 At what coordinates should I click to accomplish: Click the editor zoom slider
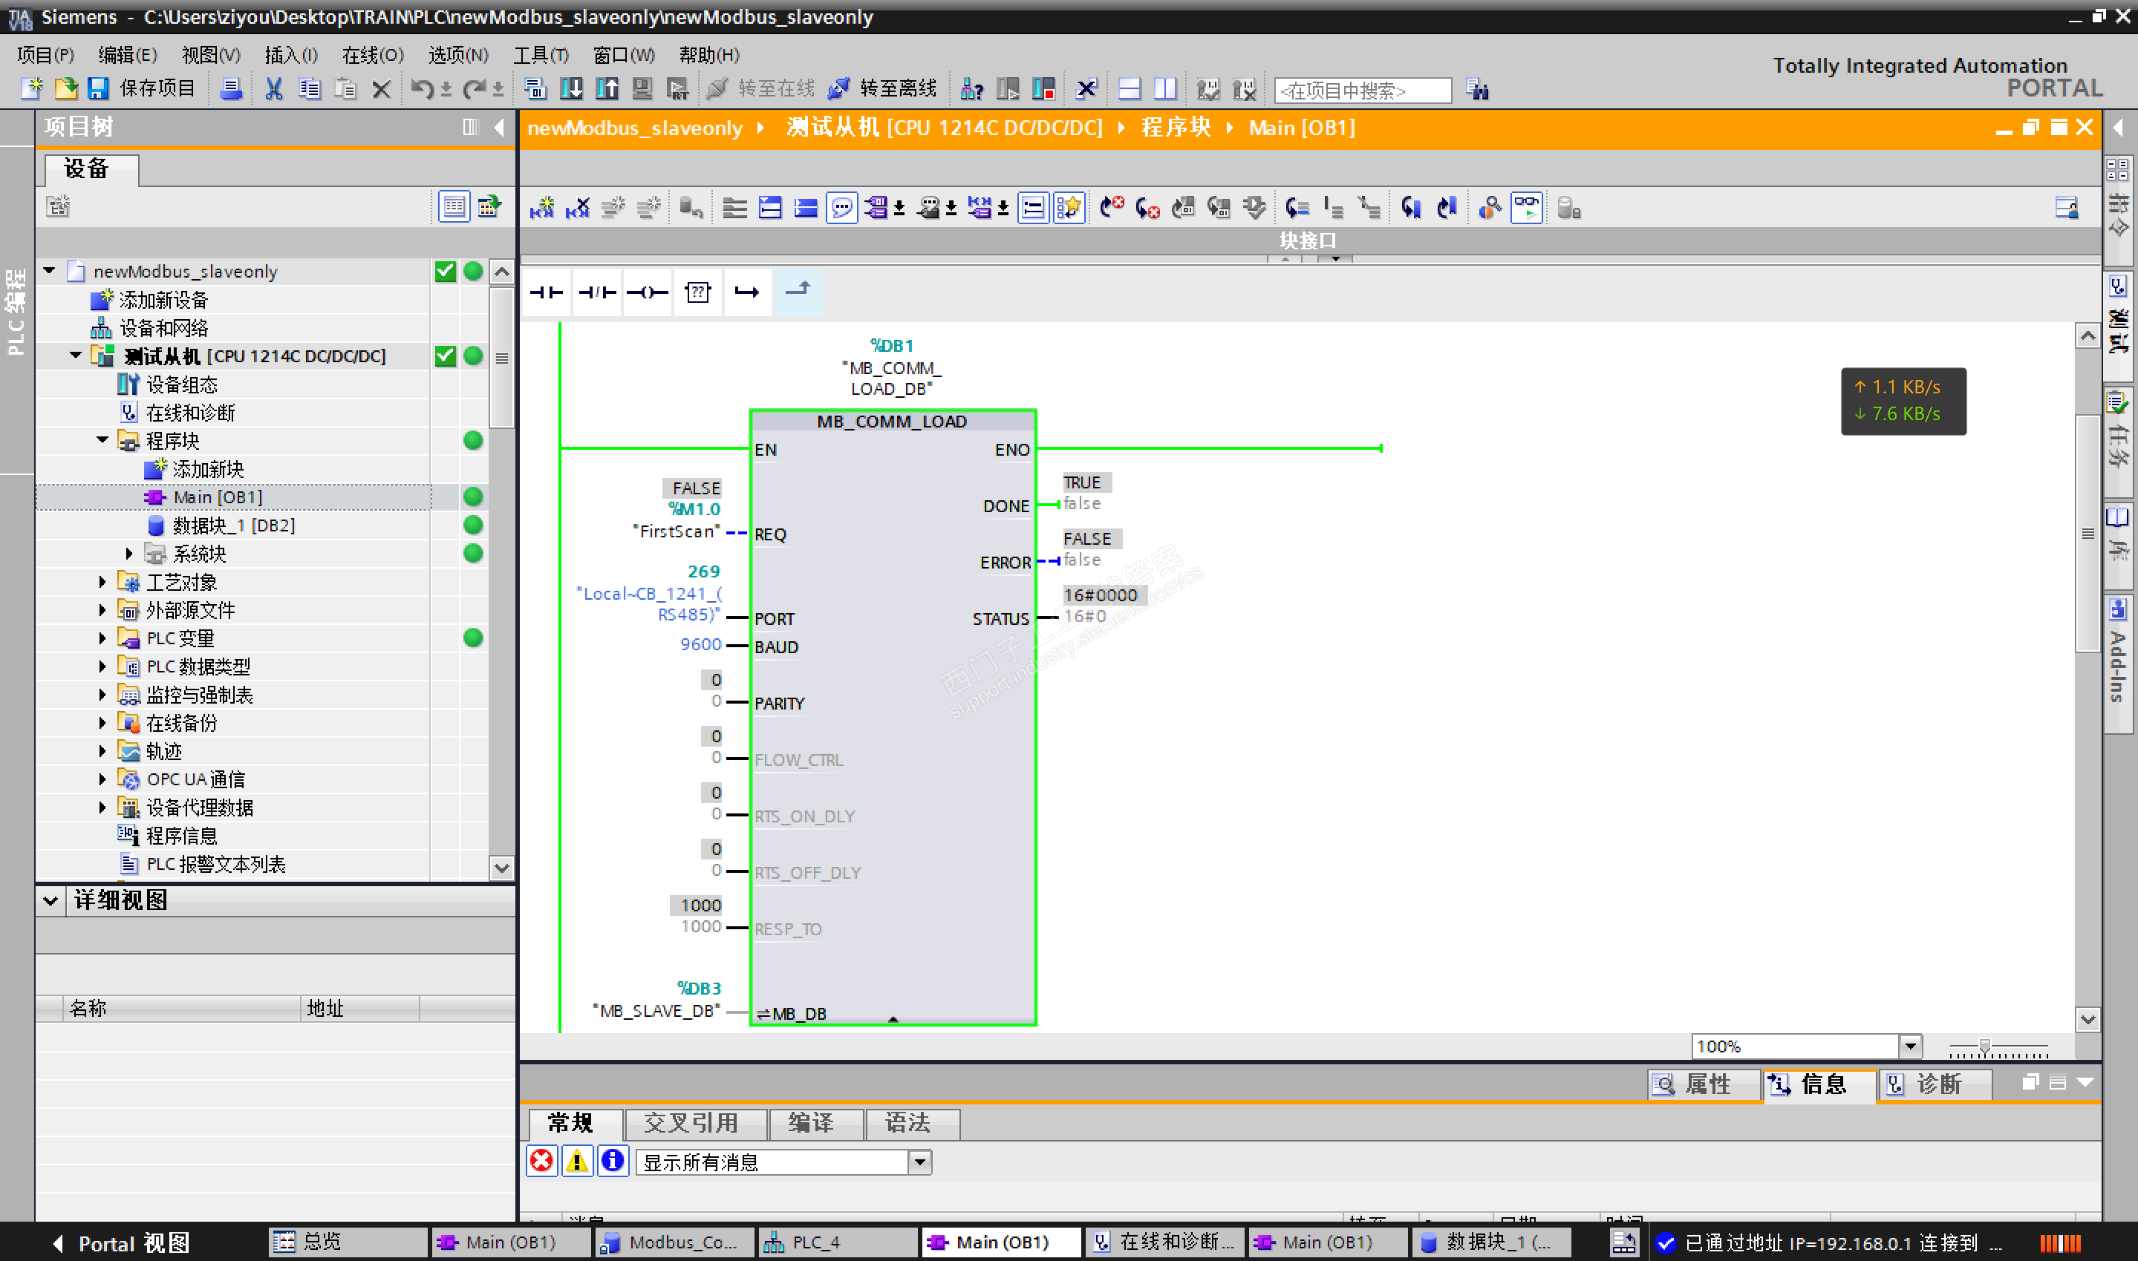coord(1984,1047)
